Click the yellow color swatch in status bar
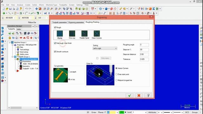 coord(113,112)
